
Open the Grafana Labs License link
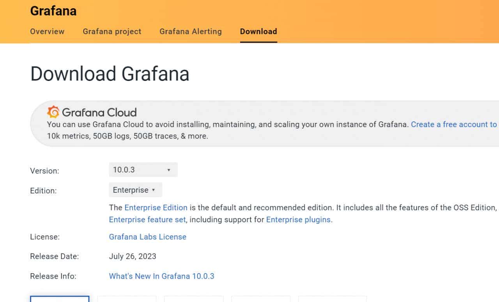[147, 237]
